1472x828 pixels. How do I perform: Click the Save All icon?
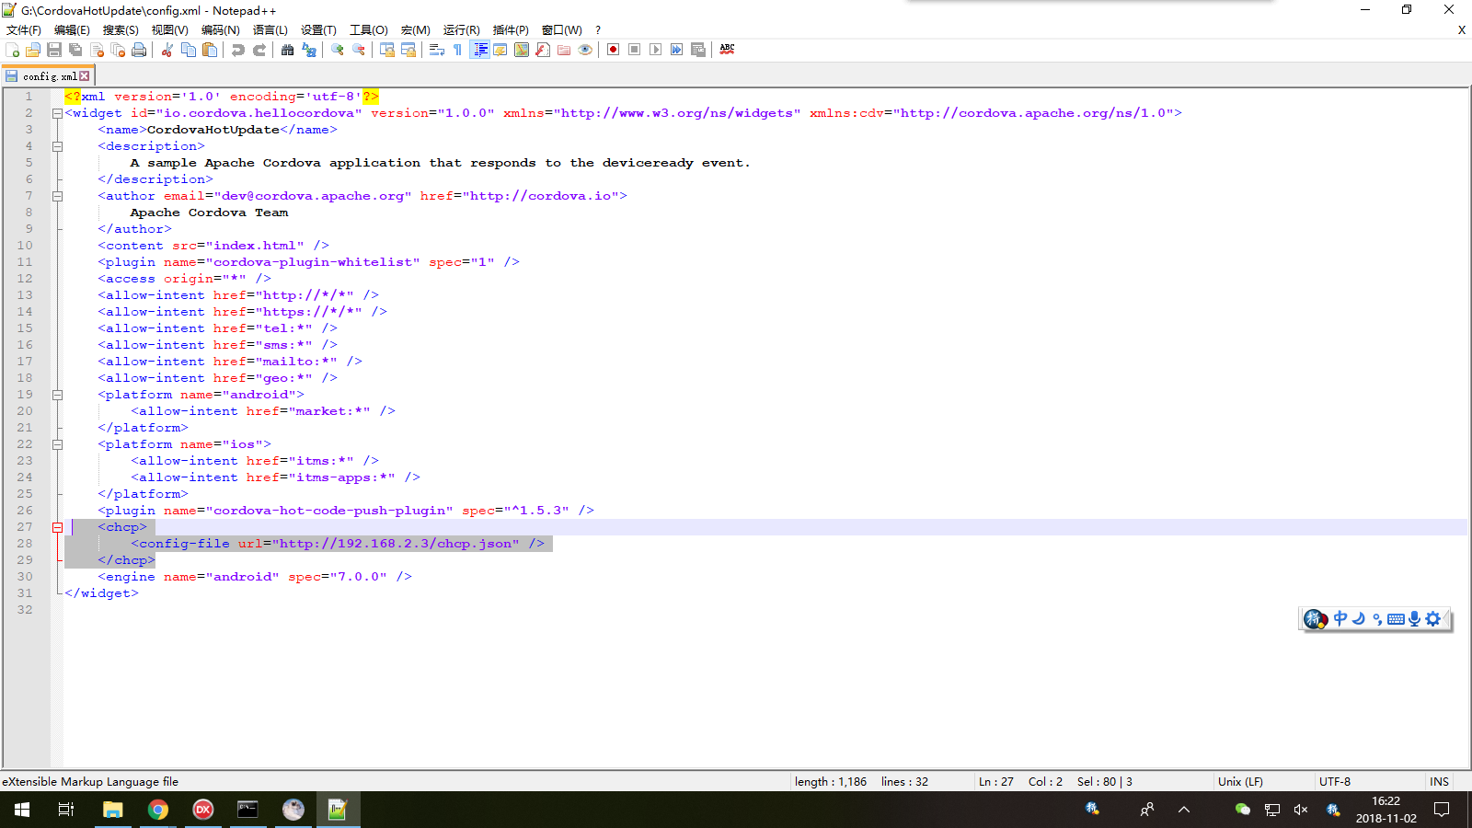[75, 50]
